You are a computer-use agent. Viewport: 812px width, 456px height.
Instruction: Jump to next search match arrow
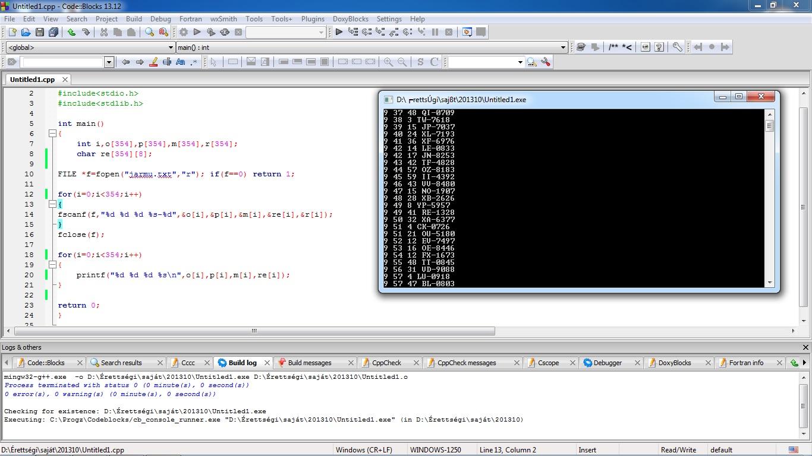[x=140, y=62]
